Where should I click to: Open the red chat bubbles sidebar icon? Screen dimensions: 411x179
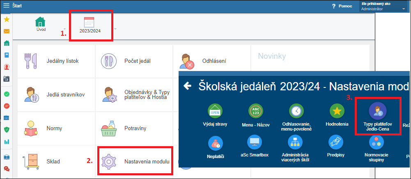[7, 169]
